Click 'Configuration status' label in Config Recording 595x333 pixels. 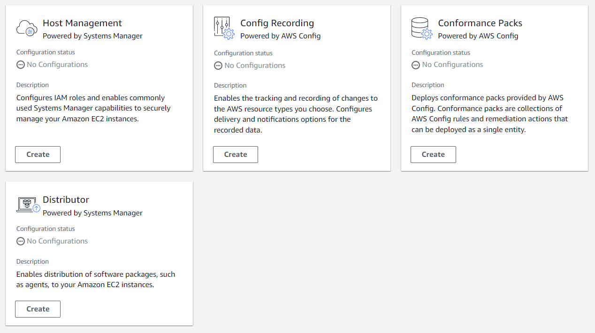tap(243, 53)
